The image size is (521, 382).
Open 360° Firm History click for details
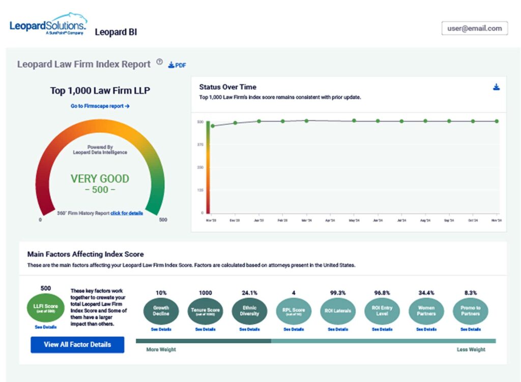[127, 213]
